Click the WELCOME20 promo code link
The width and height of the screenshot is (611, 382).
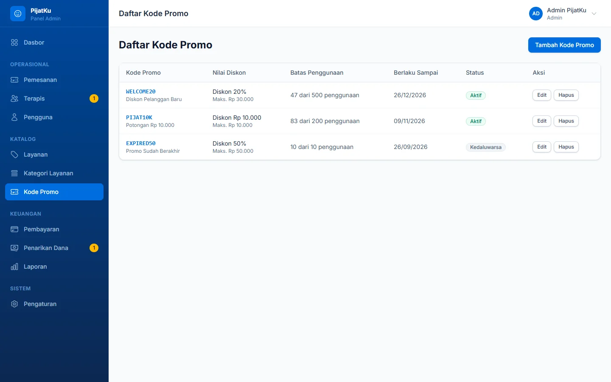[x=141, y=92]
